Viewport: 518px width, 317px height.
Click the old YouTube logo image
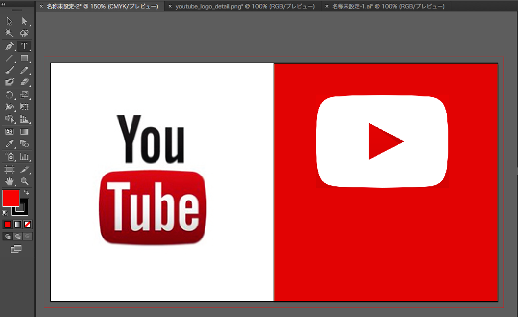tap(152, 180)
